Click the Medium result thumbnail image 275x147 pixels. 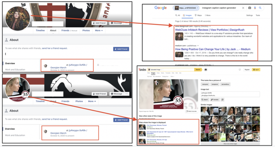coord(179,55)
